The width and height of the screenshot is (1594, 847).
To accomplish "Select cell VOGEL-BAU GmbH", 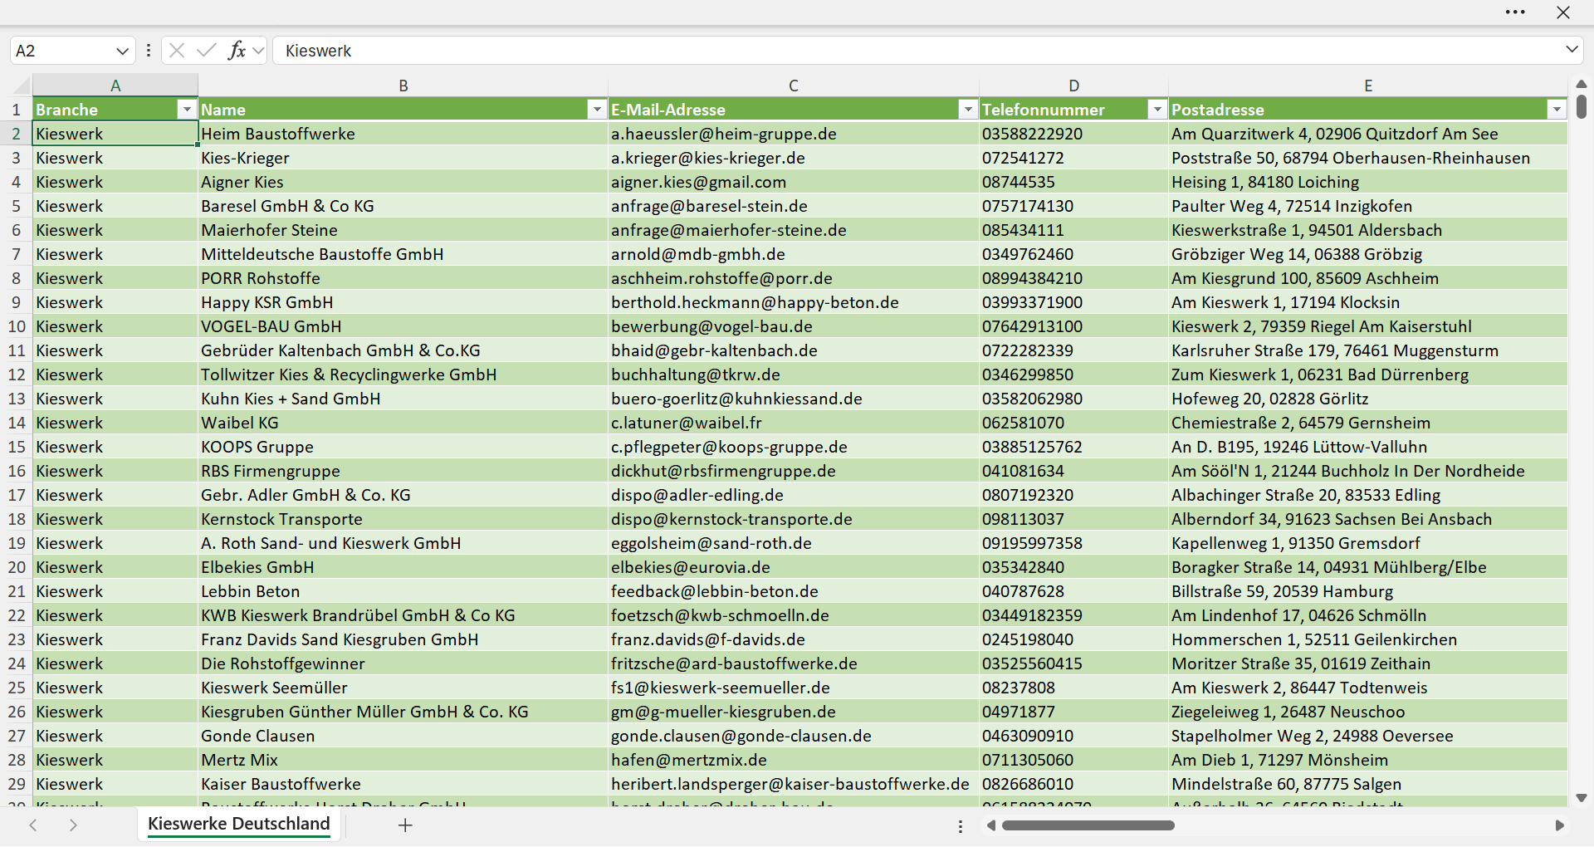I will pyautogui.click(x=403, y=326).
